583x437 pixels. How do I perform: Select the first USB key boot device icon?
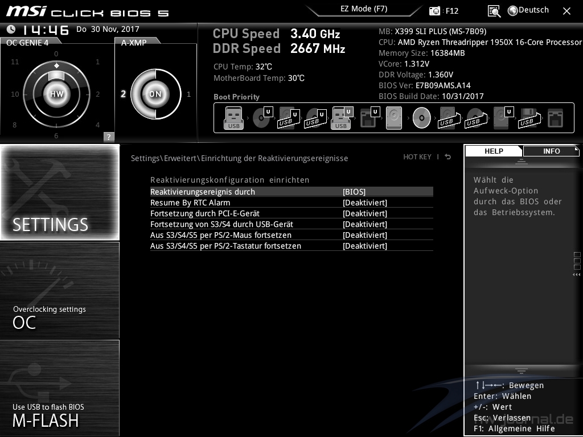(x=233, y=118)
